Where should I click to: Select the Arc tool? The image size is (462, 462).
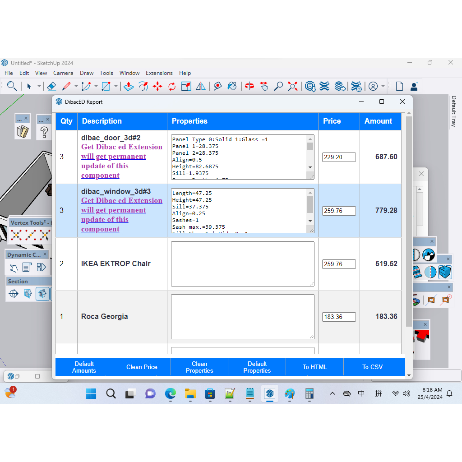pos(86,86)
